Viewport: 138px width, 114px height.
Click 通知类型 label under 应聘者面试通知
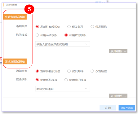tap(22, 26)
